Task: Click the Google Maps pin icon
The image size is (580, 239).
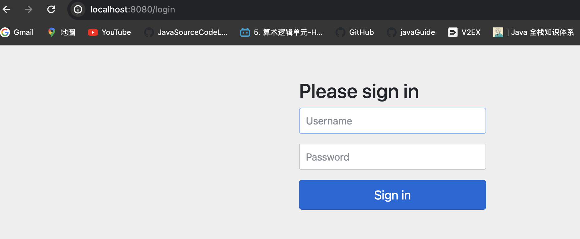Action: (52, 32)
